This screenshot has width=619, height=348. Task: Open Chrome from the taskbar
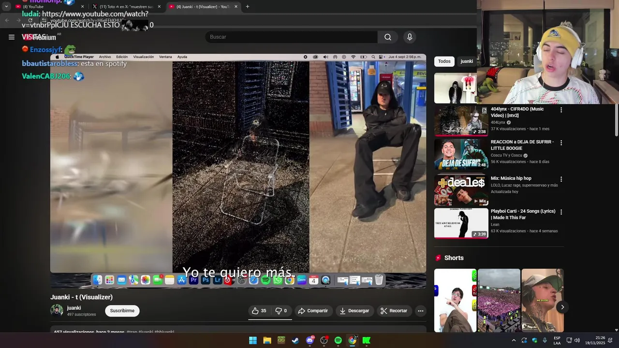tap(353, 340)
